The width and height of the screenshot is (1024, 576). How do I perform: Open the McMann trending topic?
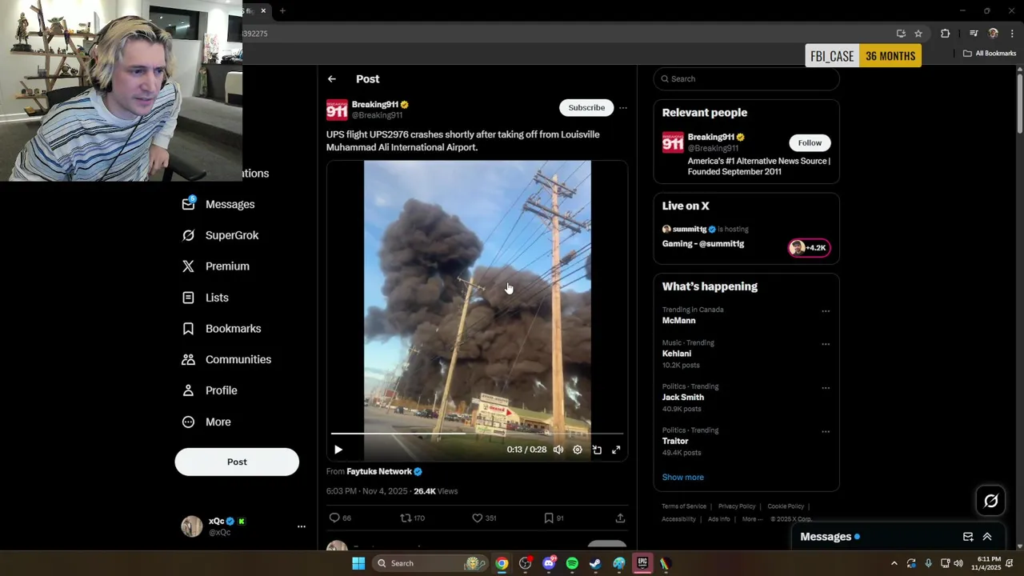pos(678,320)
